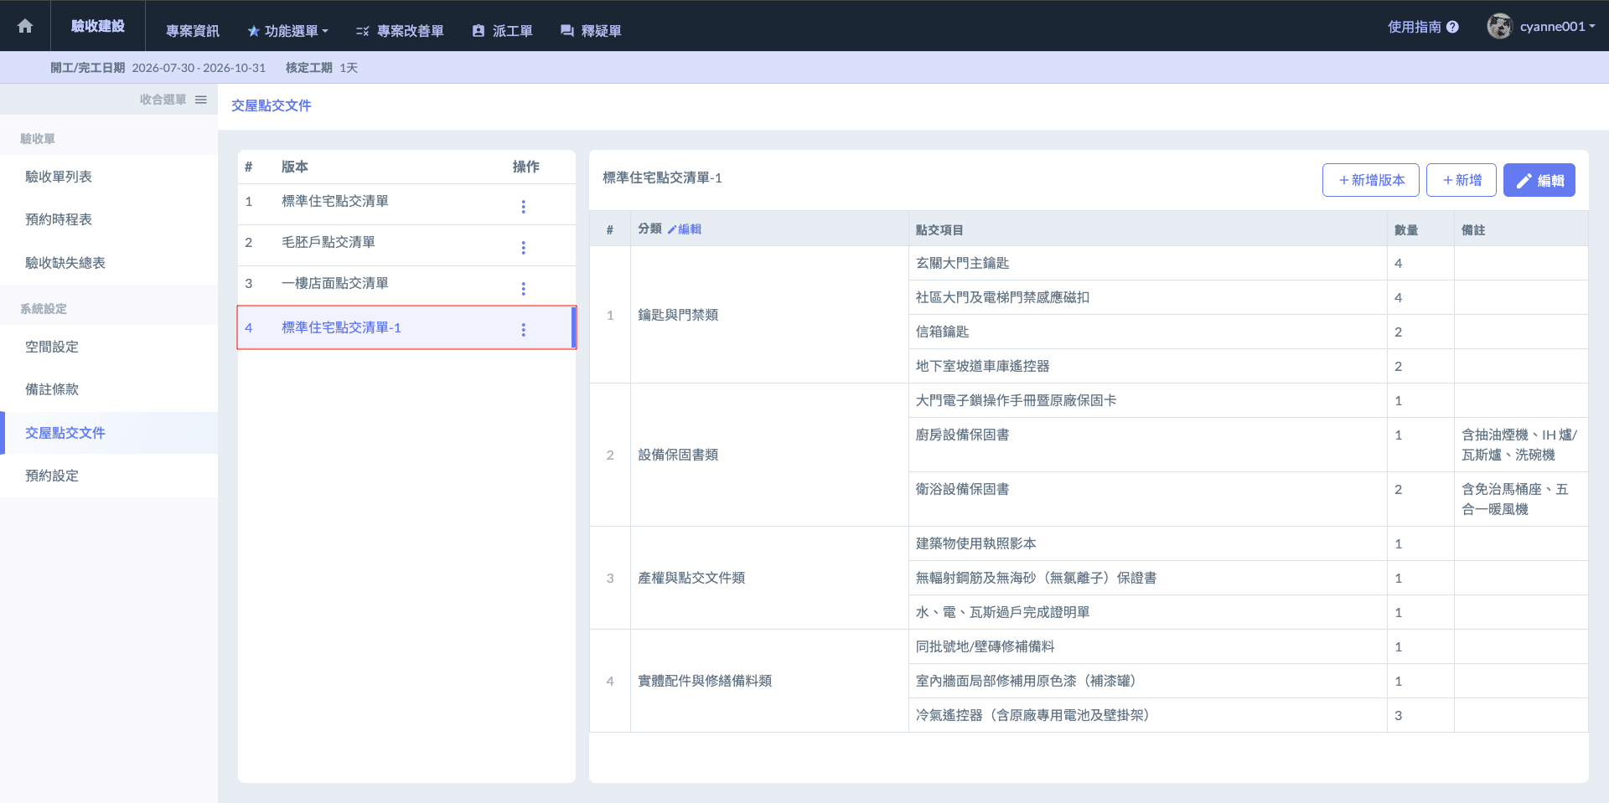Collapse sidebar using 收合選單 hamburger icon
Screen dimensions: 1609x803
(x=201, y=100)
